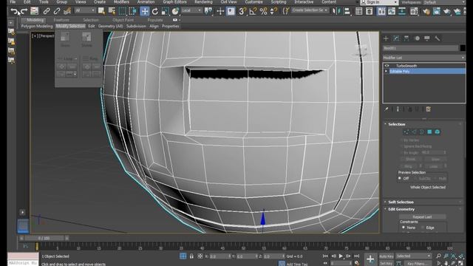
Task: Open the Graph Editors menu
Action: [174, 1]
